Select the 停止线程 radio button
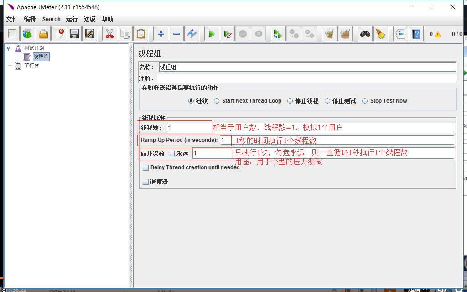This screenshot has width=467, height=292. (x=290, y=101)
